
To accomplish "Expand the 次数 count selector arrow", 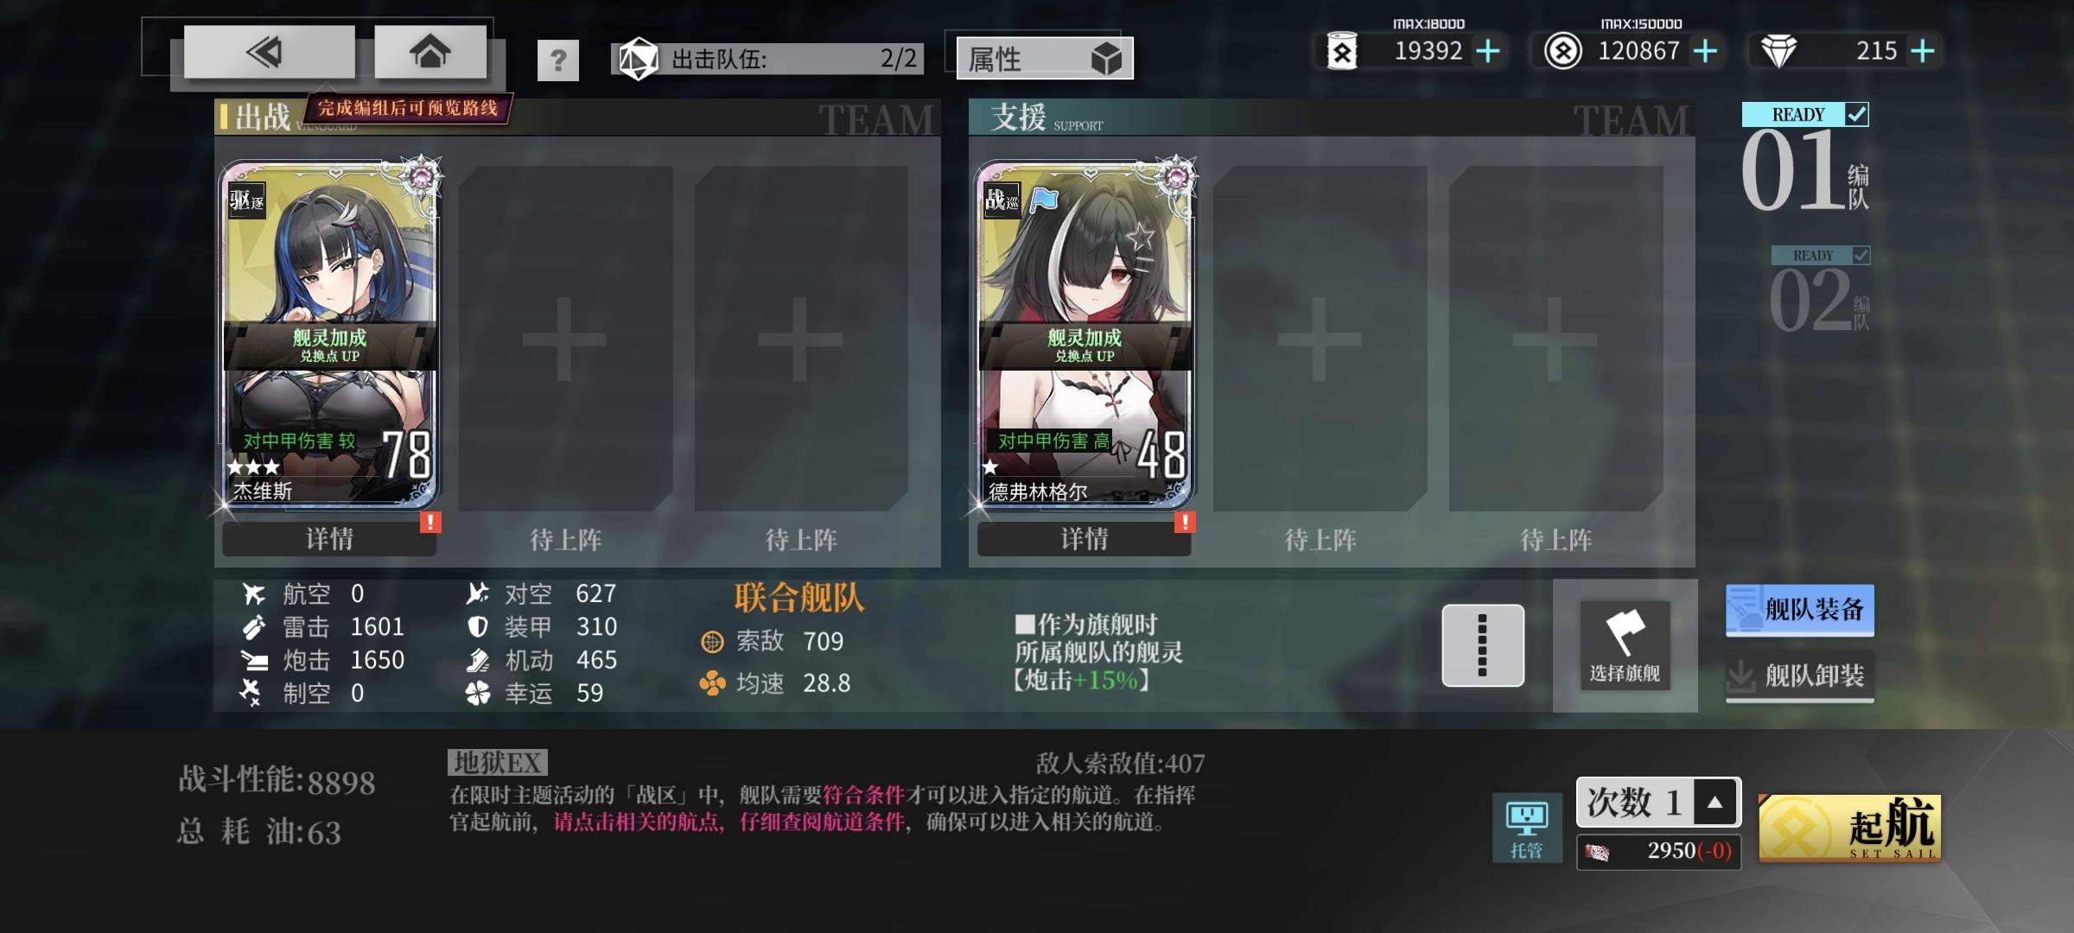I will (1716, 803).
